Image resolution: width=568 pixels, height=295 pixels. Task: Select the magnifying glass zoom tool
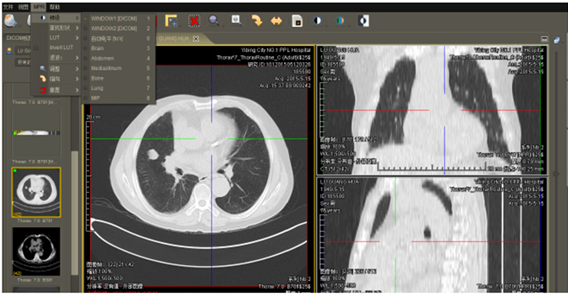click(x=213, y=21)
